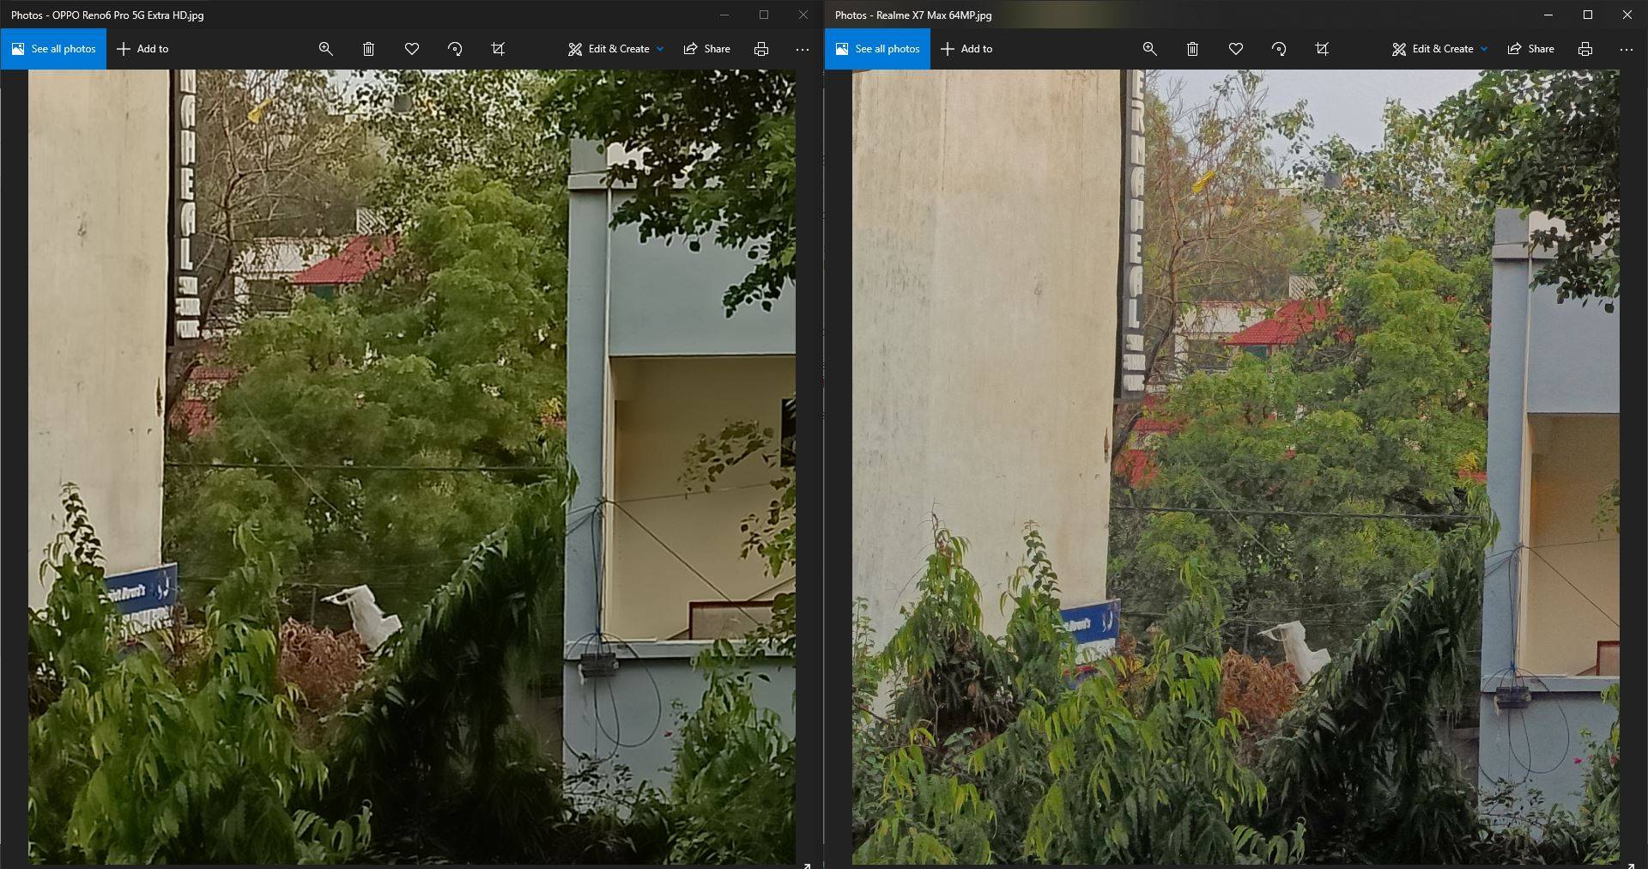The width and height of the screenshot is (1648, 869).
Task: Print the OPPO Reno6 Pro photo
Action: [760, 49]
